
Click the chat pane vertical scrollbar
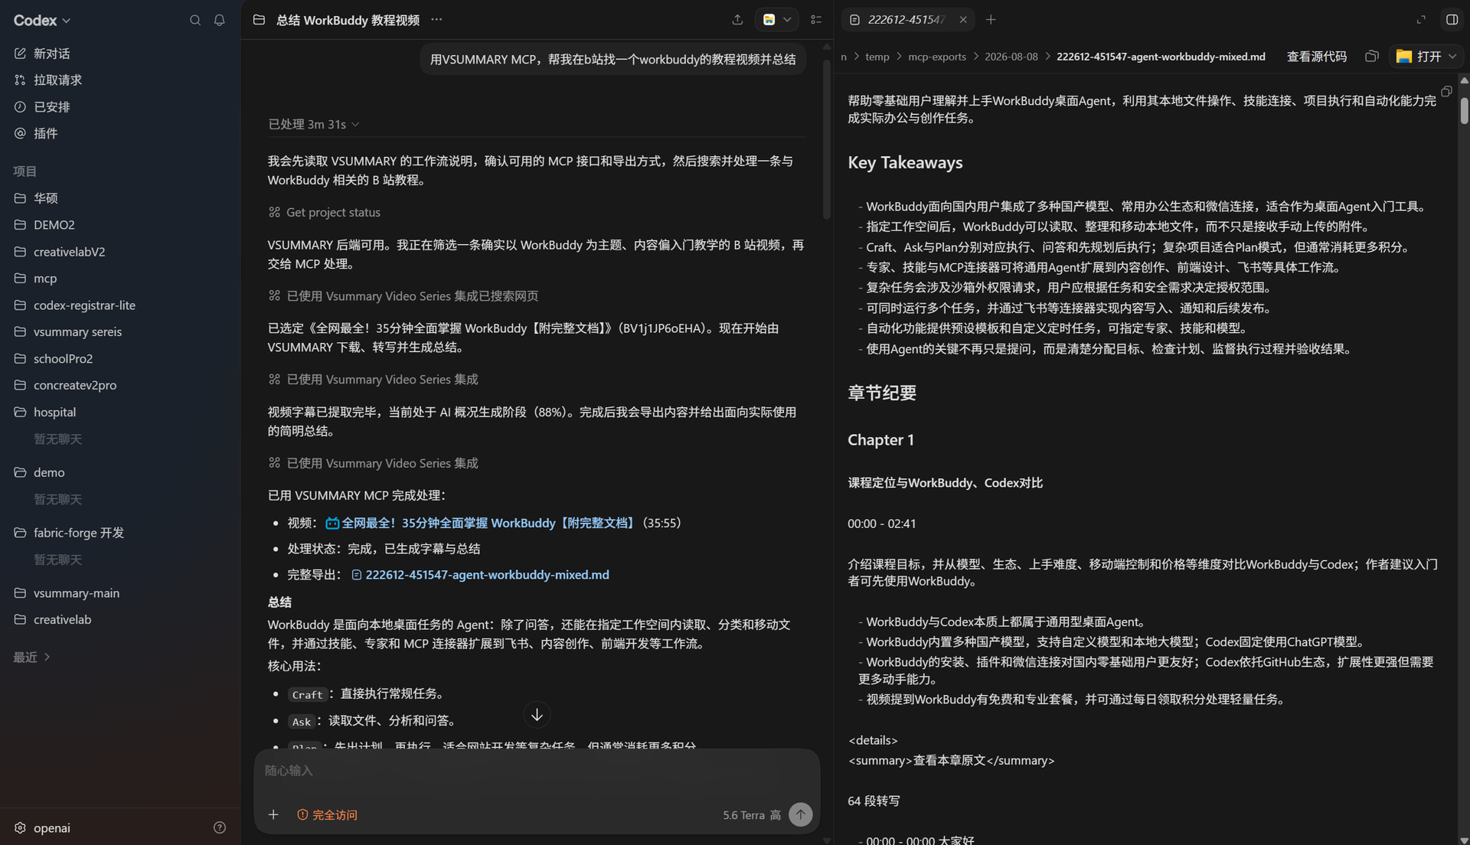point(827,138)
